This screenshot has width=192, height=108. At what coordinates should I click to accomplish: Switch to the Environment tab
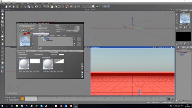coord(76,51)
